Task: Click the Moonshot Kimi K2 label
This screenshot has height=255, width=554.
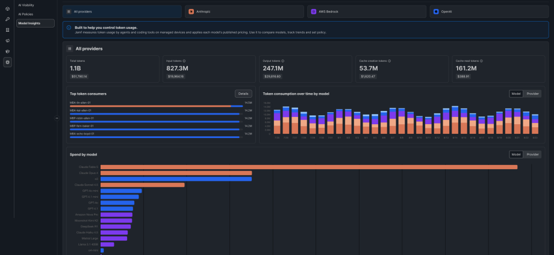Action: (86, 220)
